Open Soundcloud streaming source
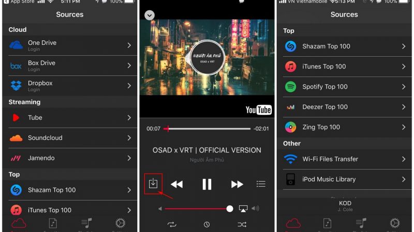 click(x=70, y=138)
